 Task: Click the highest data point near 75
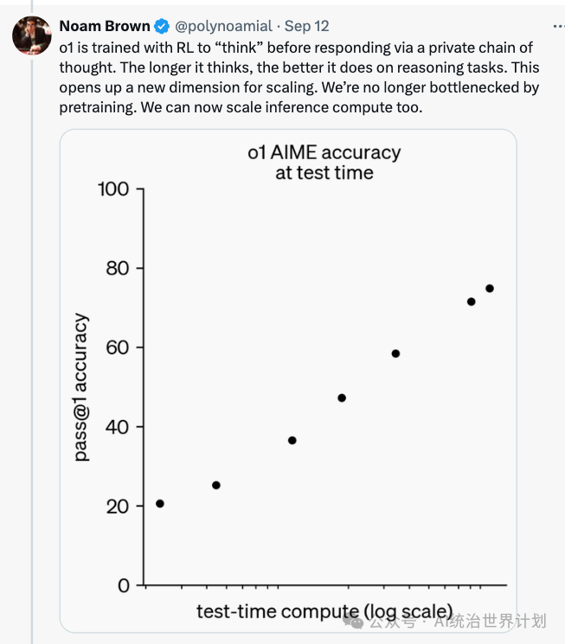click(490, 288)
